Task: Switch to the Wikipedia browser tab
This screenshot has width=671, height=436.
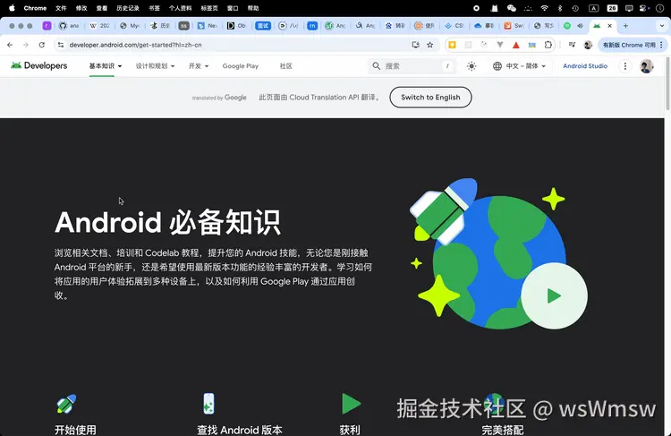Action: [x=98, y=26]
